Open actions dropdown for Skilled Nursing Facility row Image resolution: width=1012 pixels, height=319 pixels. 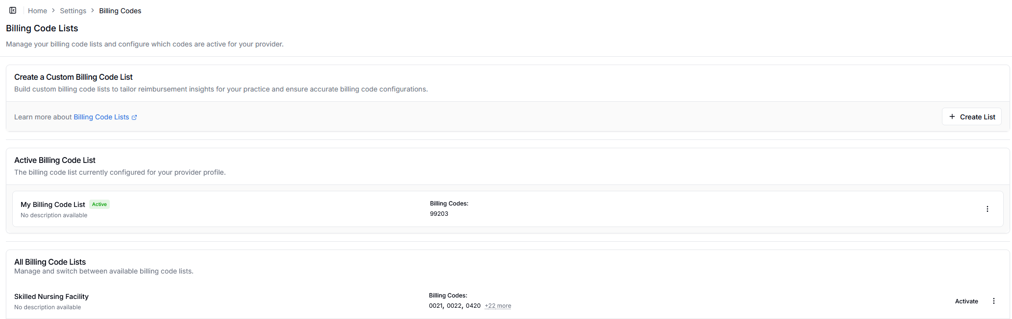[994, 300]
